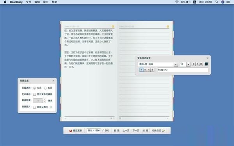Viewport: 234px width, 146px height.
Task: Toggle italic text formatting
Action: point(197,64)
